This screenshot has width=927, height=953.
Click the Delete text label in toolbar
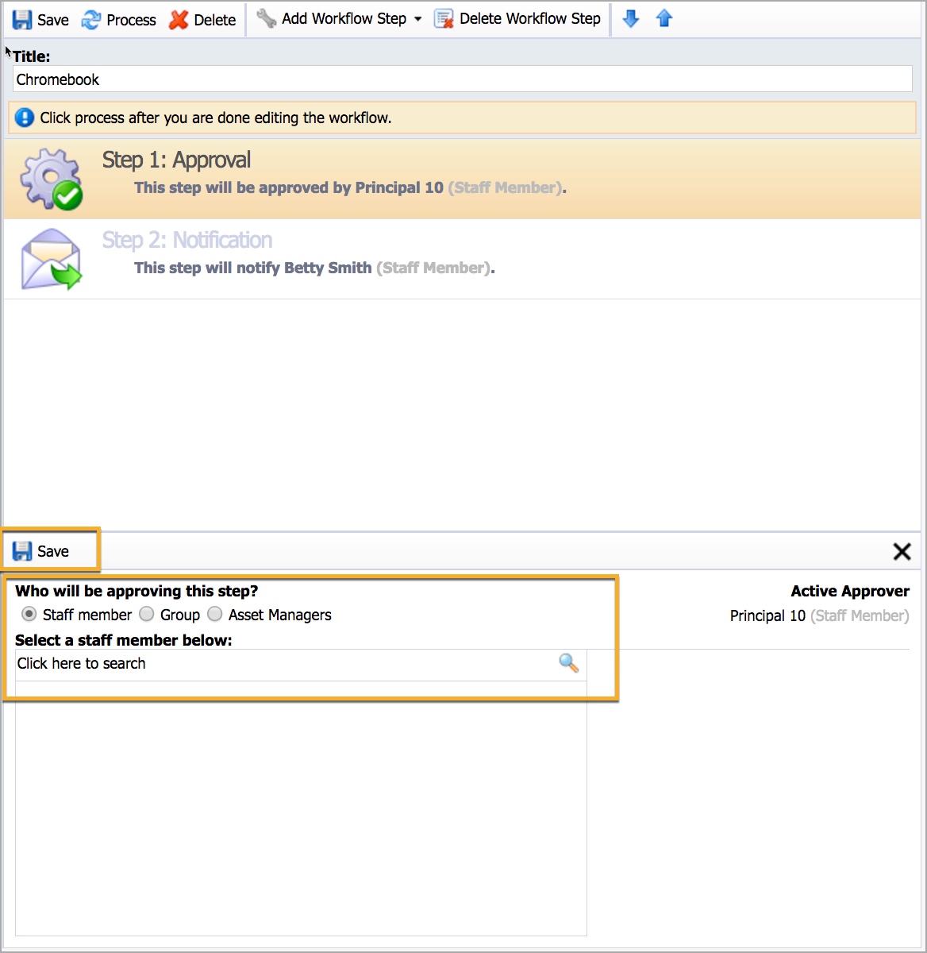215,20
